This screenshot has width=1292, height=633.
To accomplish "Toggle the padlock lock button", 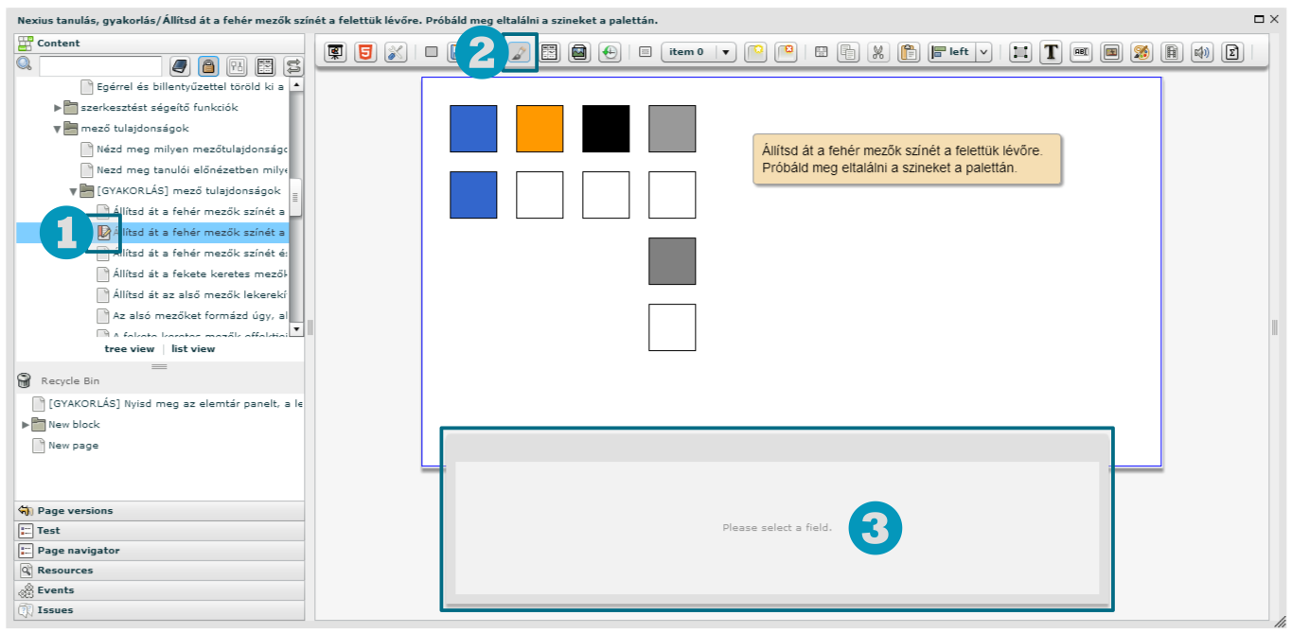I will pos(209,66).
